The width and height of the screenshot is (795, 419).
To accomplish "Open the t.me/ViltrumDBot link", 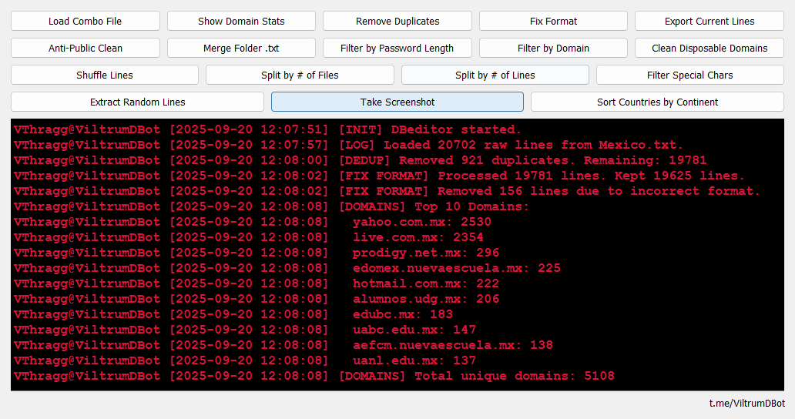I will coord(746,403).
